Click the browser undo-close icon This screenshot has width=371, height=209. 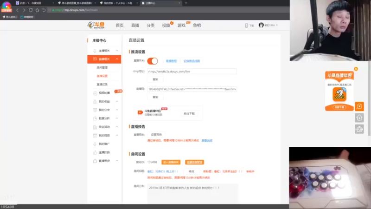44,10
